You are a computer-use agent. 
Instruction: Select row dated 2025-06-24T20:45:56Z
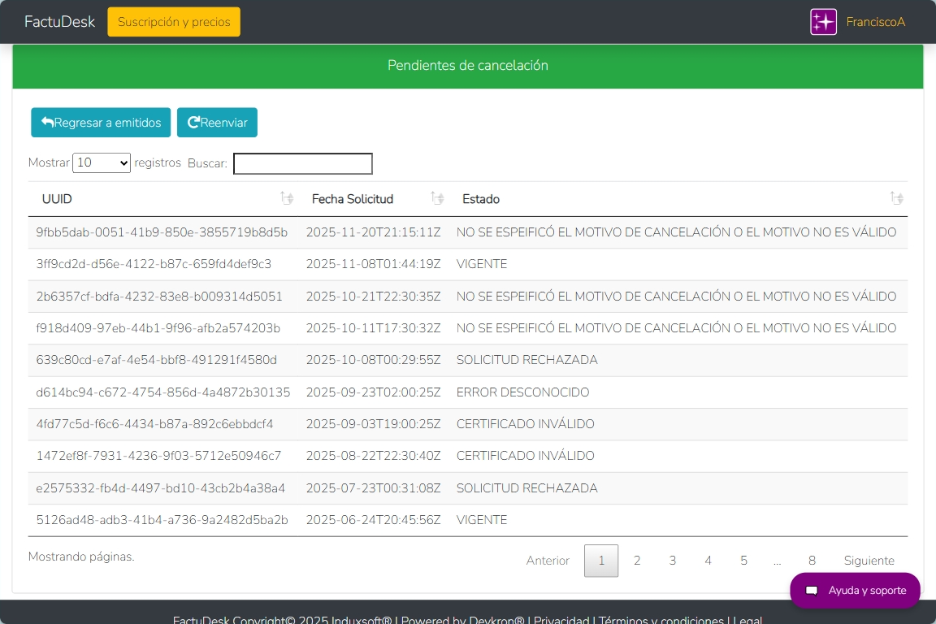[x=373, y=520]
